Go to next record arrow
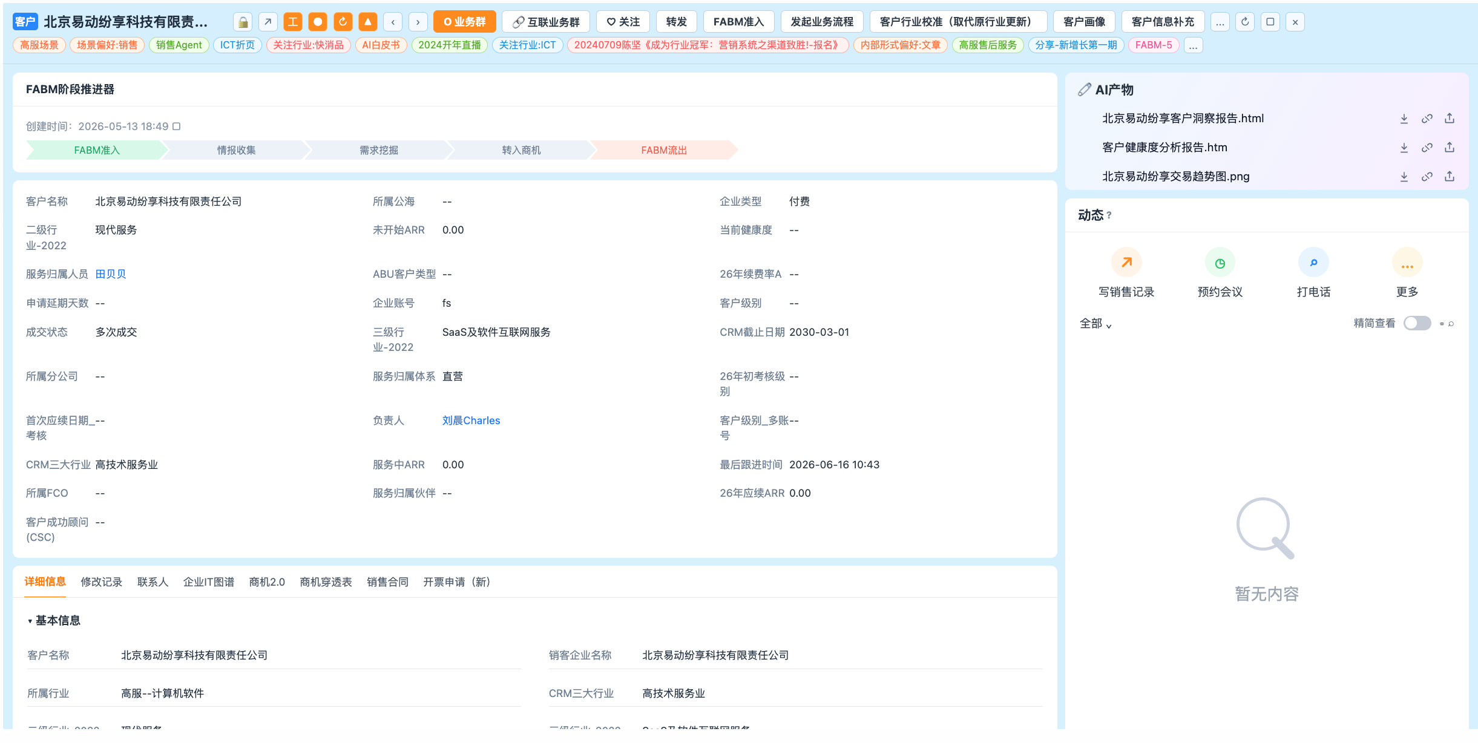 pyautogui.click(x=418, y=22)
